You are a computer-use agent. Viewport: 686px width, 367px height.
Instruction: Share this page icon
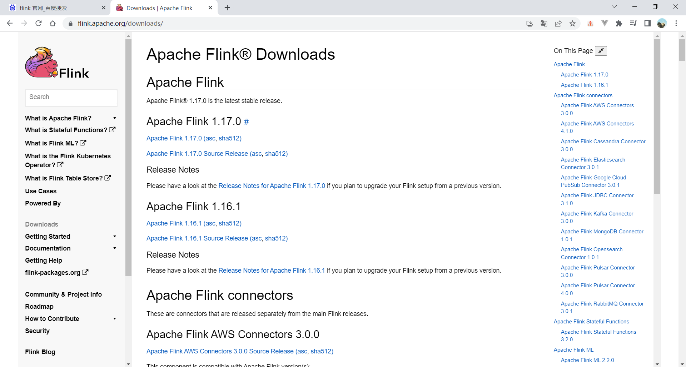point(558,24)
